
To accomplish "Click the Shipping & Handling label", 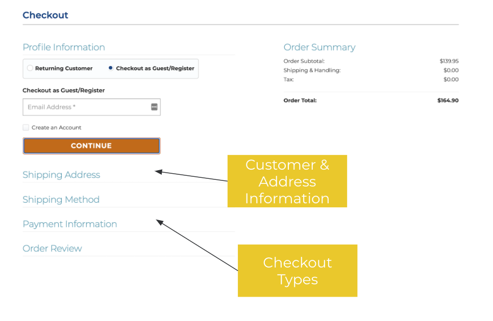I will coord(312,70).
